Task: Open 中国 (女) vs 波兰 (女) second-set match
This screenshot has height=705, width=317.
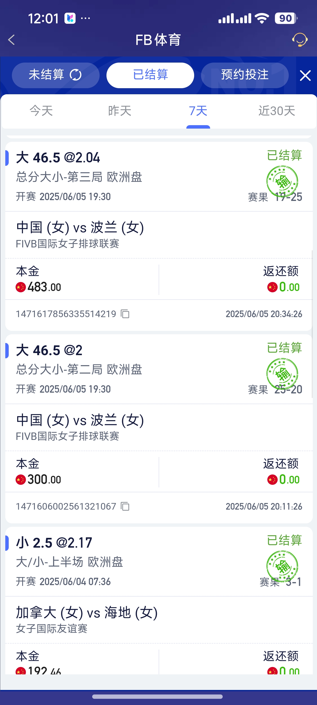Action: coord(80,420)
